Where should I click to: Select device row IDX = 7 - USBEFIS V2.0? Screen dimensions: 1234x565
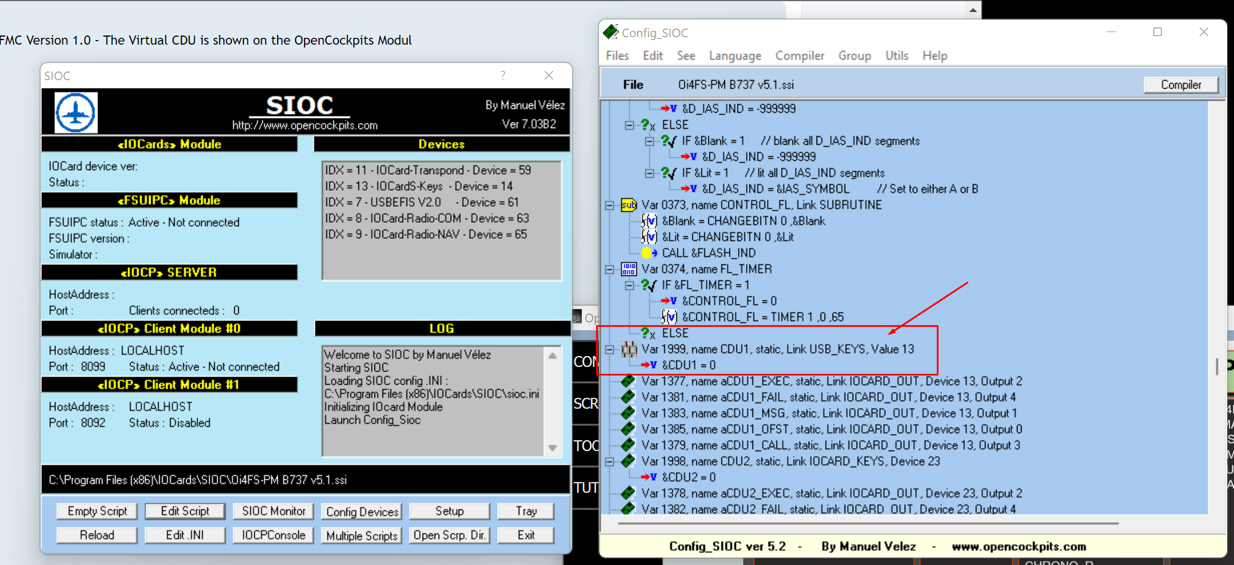(422, 202)
